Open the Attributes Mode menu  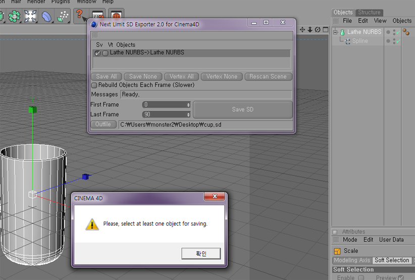(x=350, y=240)
